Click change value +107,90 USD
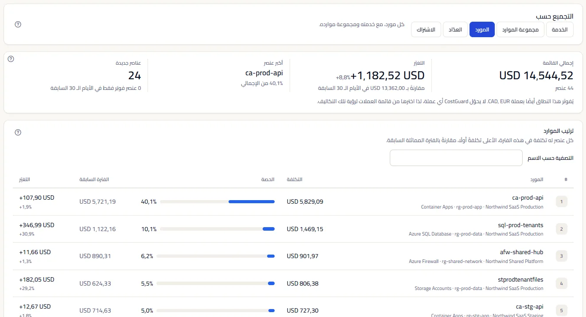 (x=37, y=198)
